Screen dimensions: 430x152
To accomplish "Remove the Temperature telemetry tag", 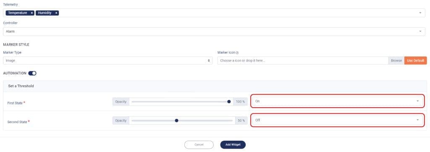I will 32,13.
